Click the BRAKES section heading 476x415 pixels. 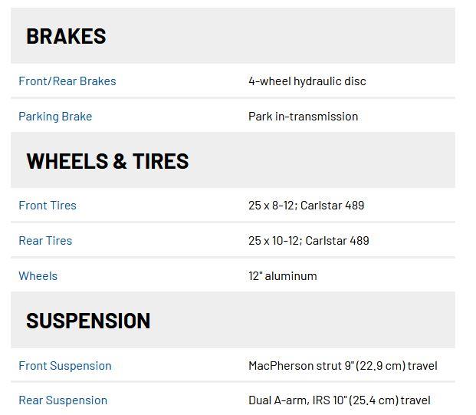pyautogui.click(x=66, y=36)
